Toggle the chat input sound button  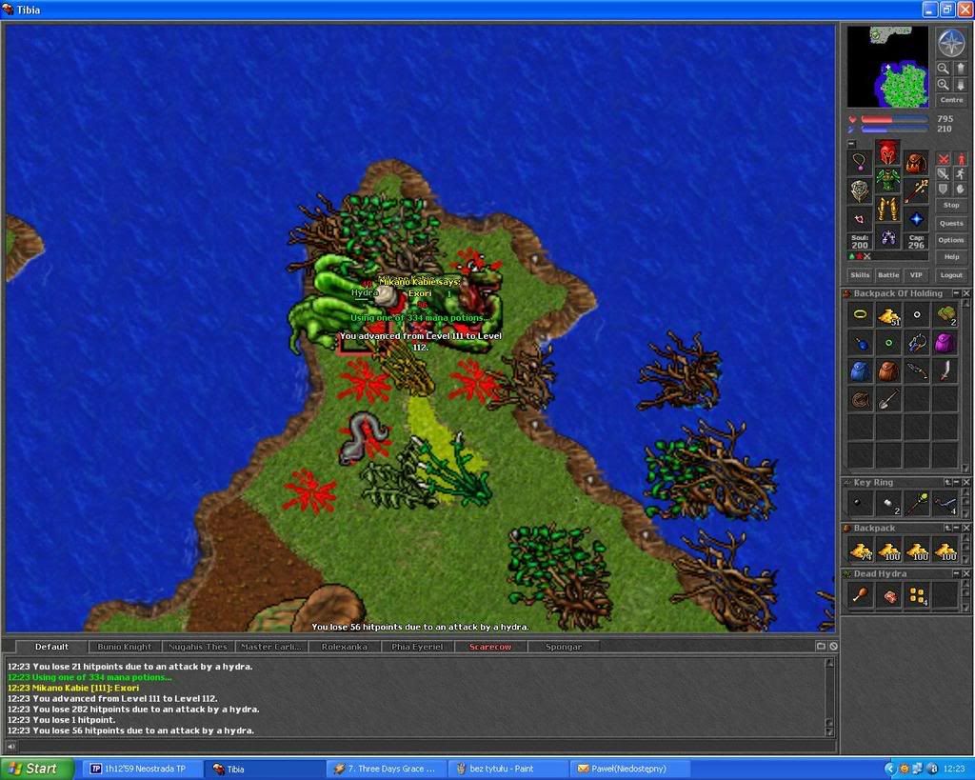pyautogui.click(x=10, y=747)
